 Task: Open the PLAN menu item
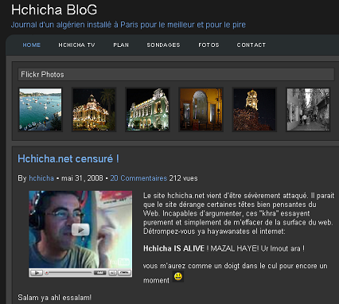121,45
